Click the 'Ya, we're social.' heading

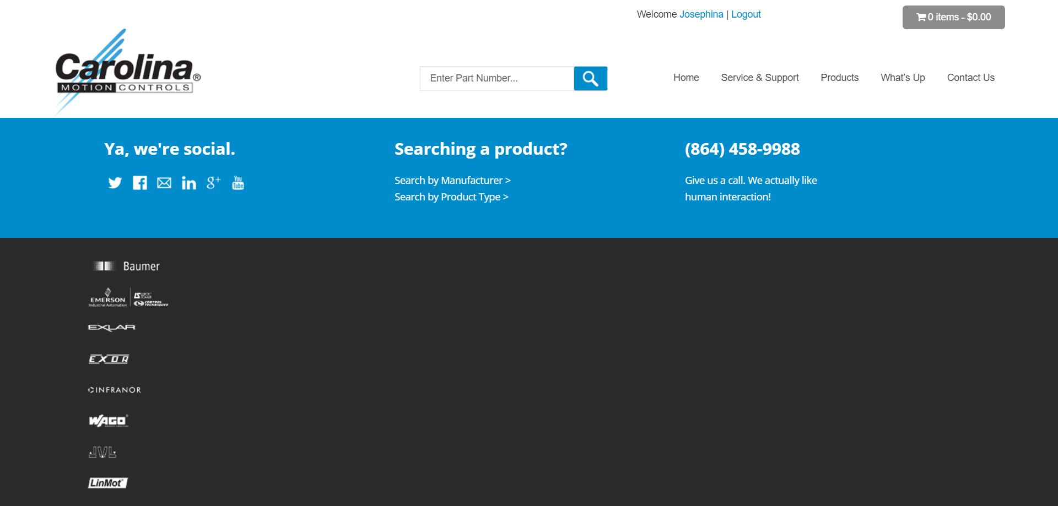coord(170,149)
